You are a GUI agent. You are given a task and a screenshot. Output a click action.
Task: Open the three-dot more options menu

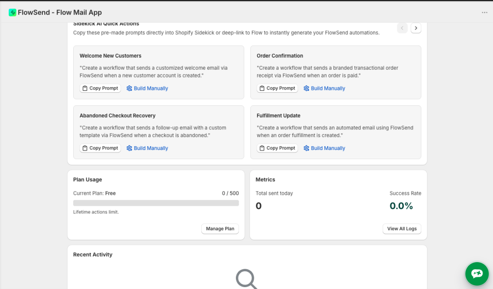point(484,13)
